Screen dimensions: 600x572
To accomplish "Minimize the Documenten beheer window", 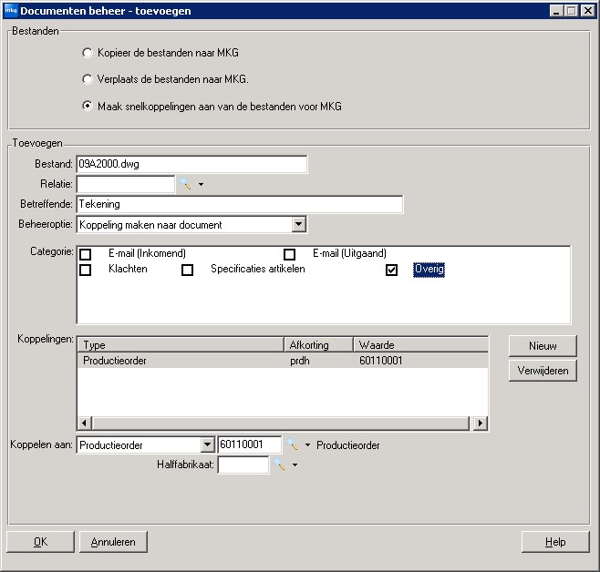I will tap(556, 11).
